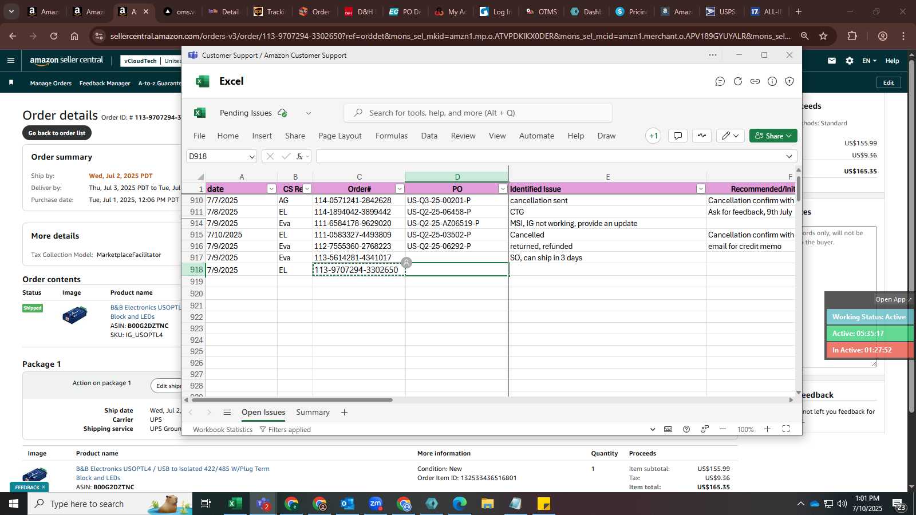Add a new sheet with plus icon
Image resolution: width=916 pixels, height=515 pixels.
(x=344, y=412)
